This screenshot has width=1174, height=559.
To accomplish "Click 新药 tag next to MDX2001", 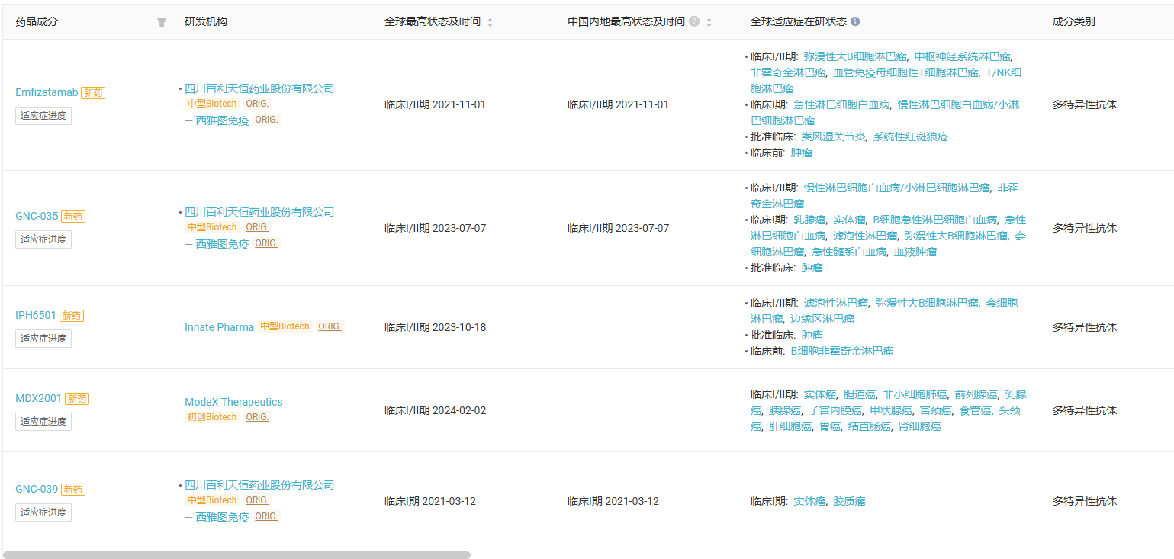I will tap(77, 398).
